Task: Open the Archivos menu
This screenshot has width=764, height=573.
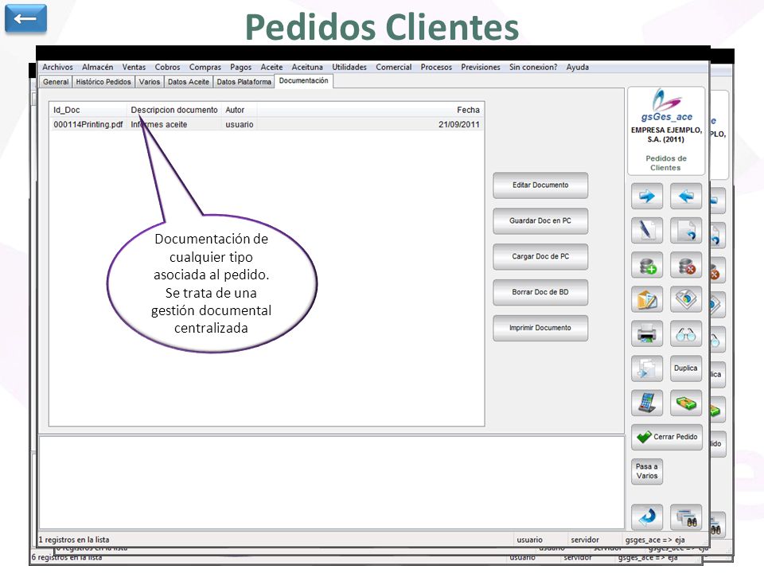Action: [57, 67]
